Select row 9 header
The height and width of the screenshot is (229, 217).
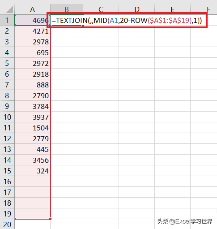7,106
